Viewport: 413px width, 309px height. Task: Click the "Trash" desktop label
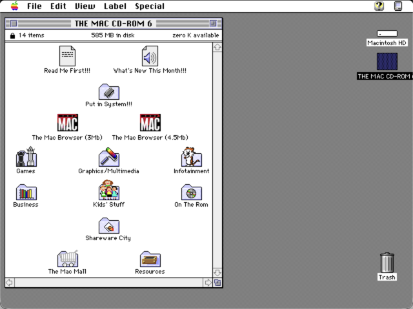[x=387, y=277]
